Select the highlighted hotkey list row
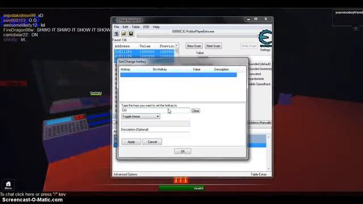The image size is (363, 204). (179, 75)
